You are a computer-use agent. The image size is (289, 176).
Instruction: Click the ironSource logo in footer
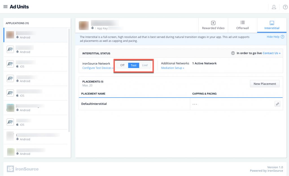click(x=23, y=169)
